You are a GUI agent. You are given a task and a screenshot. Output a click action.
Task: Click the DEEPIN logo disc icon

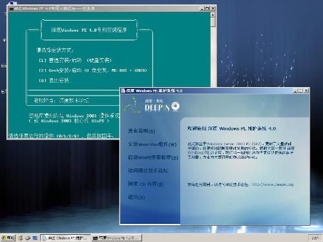pos(176,106)
